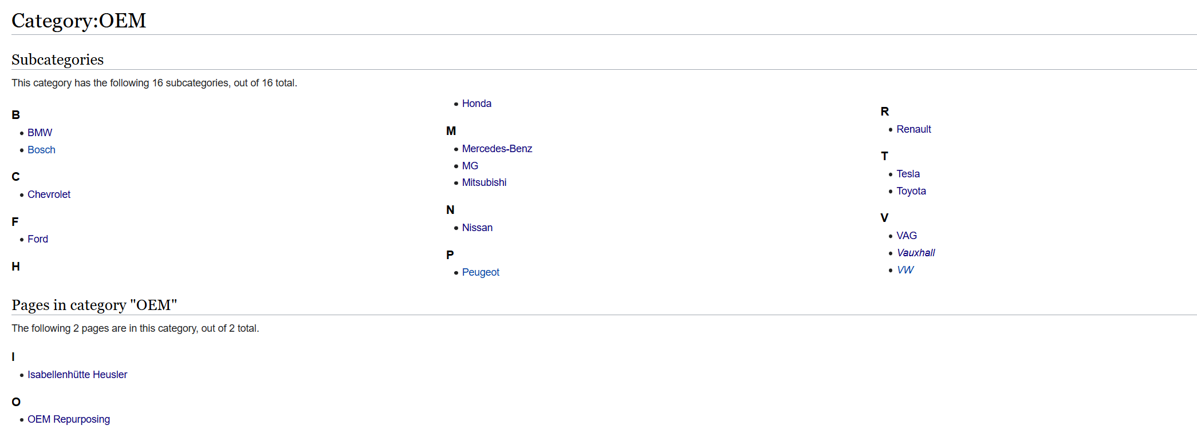Open the Isabellenhütte Heusler page
Viewport: 1197px width, 429px height.
point(77,375)
